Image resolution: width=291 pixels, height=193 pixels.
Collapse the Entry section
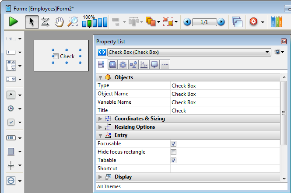100,136
